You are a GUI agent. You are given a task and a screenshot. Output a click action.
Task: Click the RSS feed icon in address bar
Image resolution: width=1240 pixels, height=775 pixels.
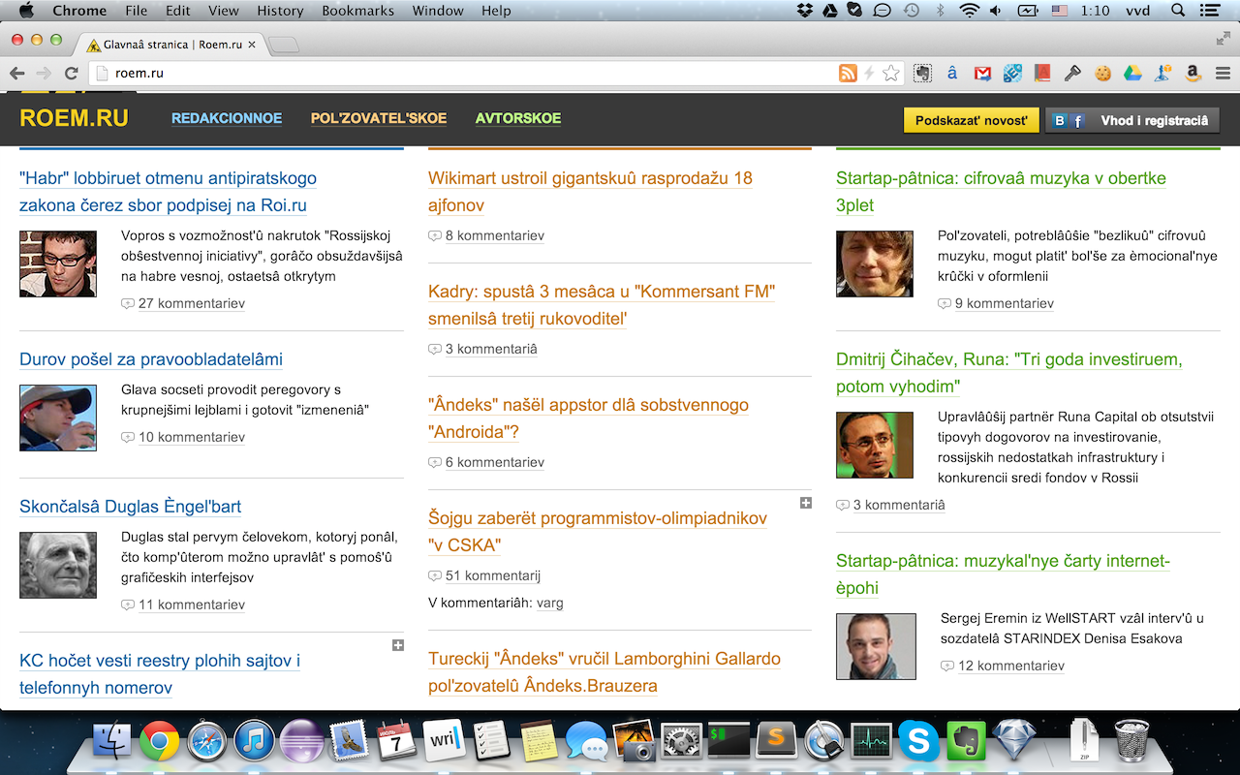[848, 73]
